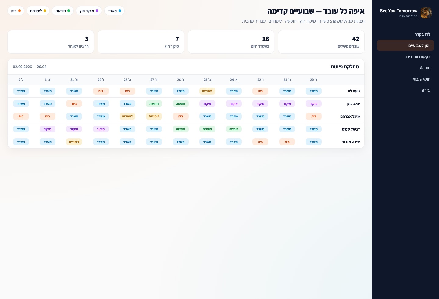
Task: Click the See You Tomorrow logo avatar
Action: coord(426,13)
